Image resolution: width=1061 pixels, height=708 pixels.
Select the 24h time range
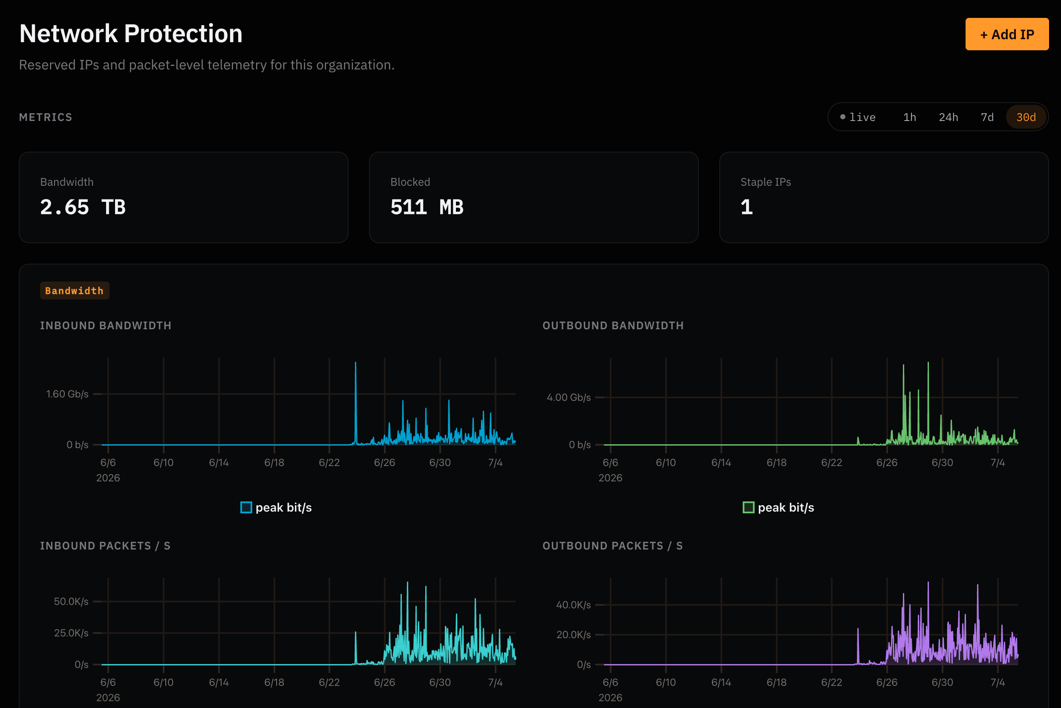[x=948, y=117]
